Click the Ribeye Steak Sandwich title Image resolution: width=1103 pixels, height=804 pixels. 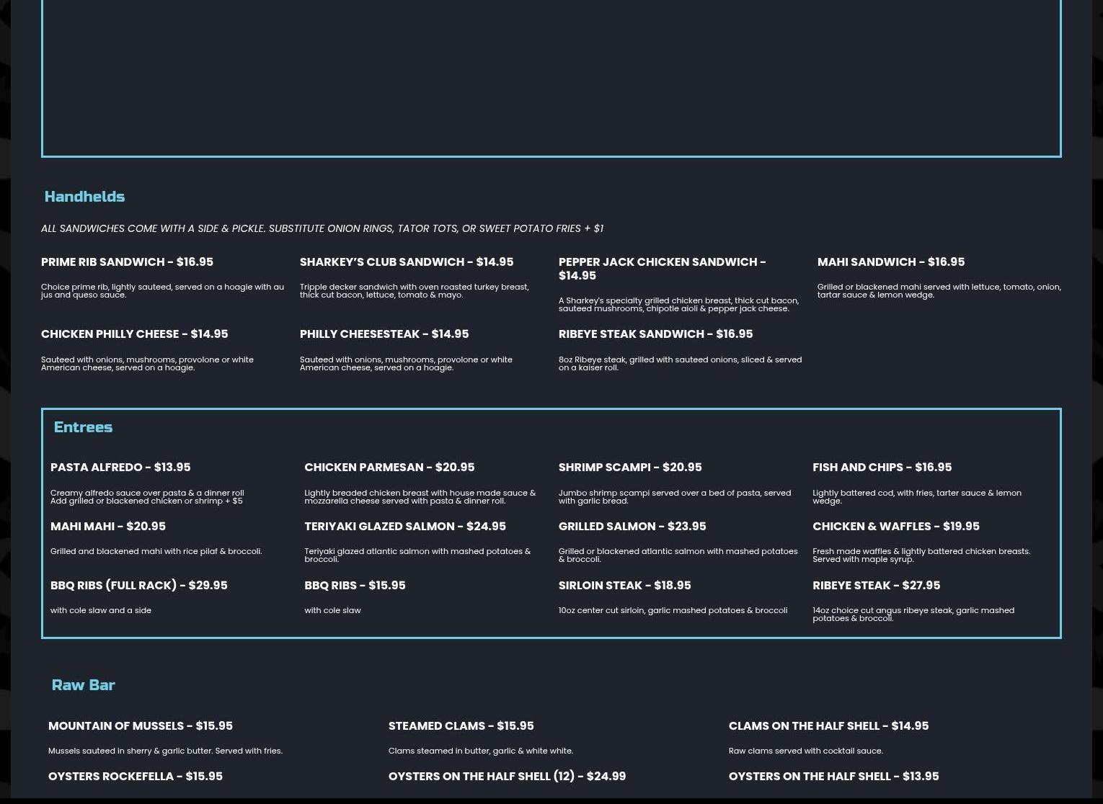[655, 334]
